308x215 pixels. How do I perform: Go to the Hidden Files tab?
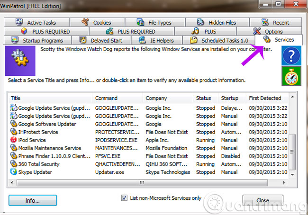[x=217, y=22]
